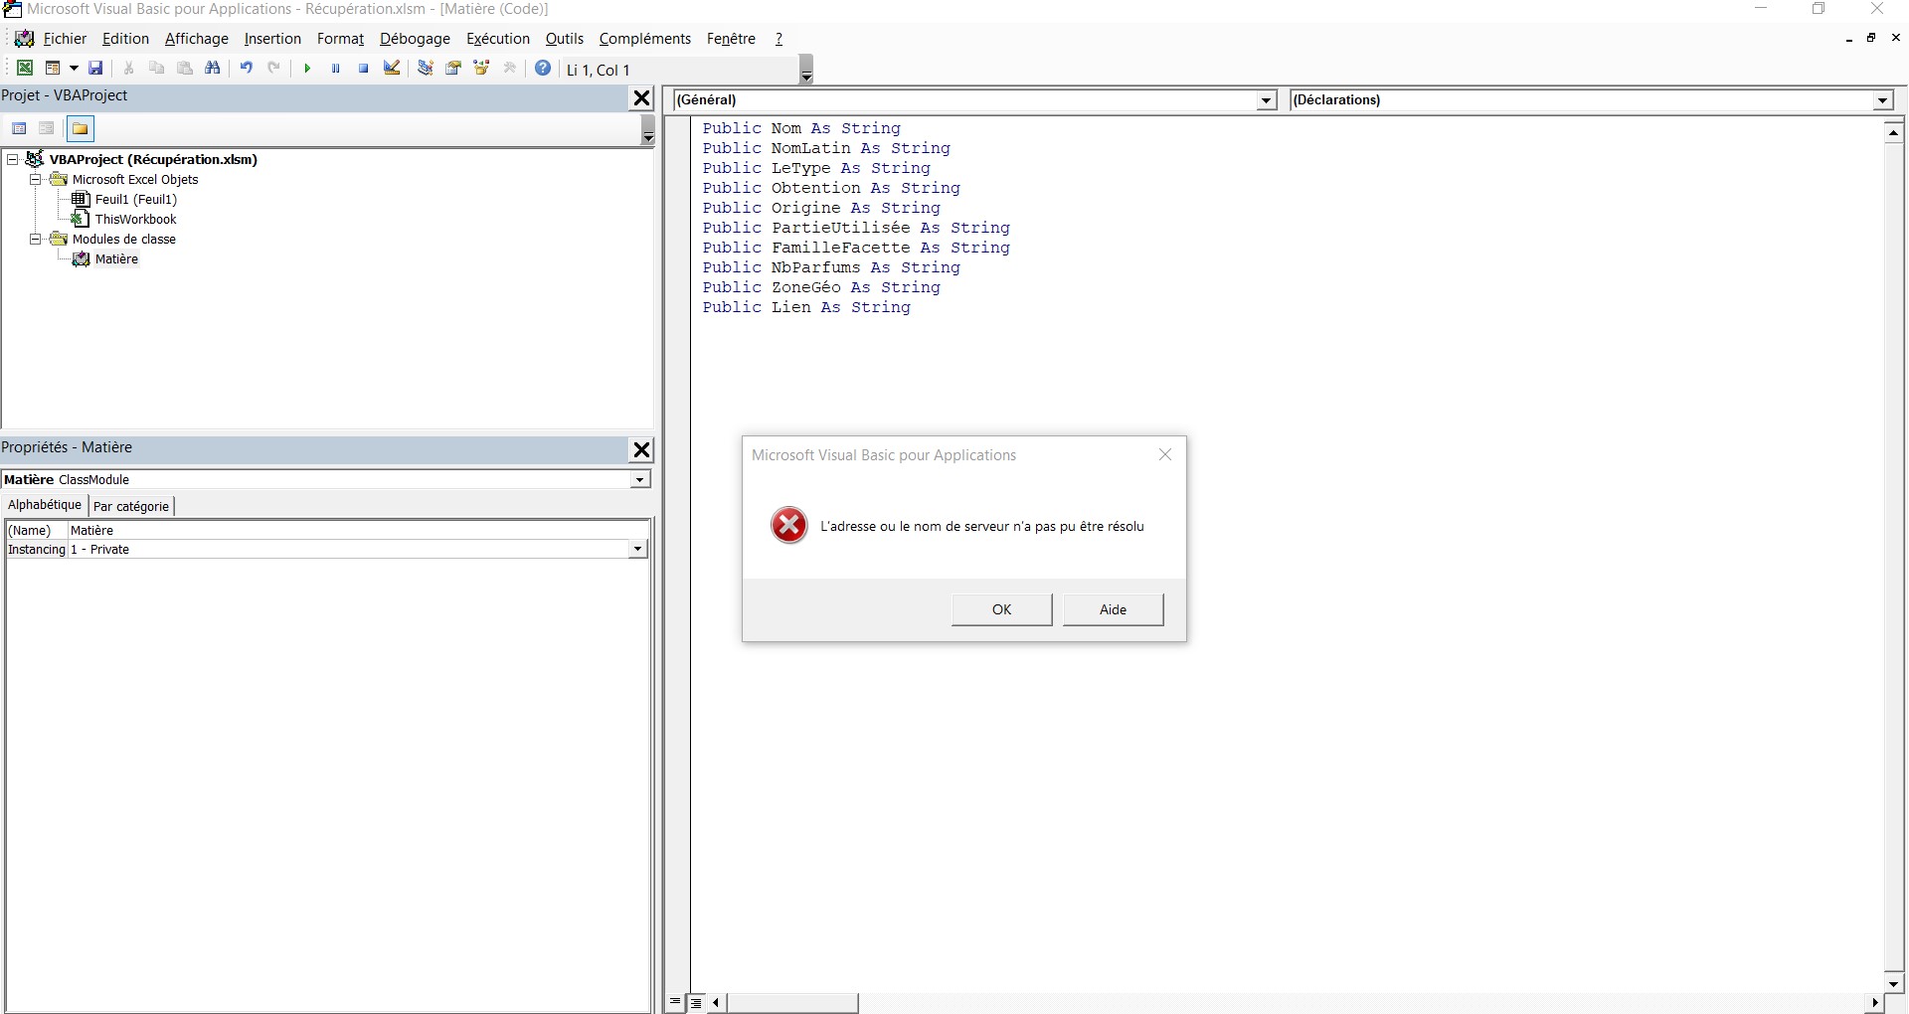The width and height of the screenshot is (1909, 1014).
Task: Open the (Déclarations) procedure dropdown
Action: (1882, 100)
